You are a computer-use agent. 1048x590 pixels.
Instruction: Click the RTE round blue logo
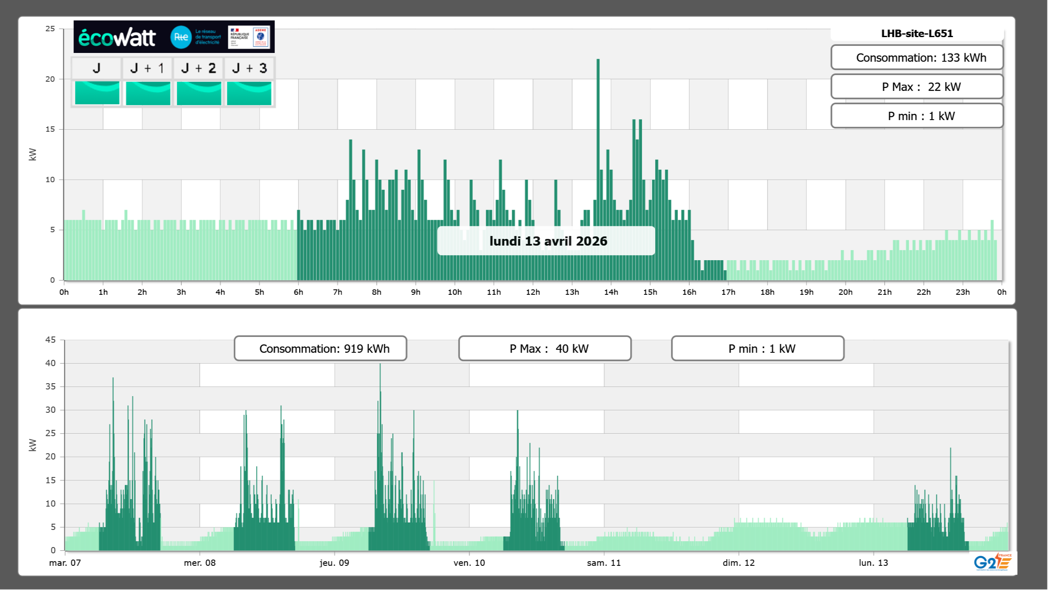coord(181,37)
